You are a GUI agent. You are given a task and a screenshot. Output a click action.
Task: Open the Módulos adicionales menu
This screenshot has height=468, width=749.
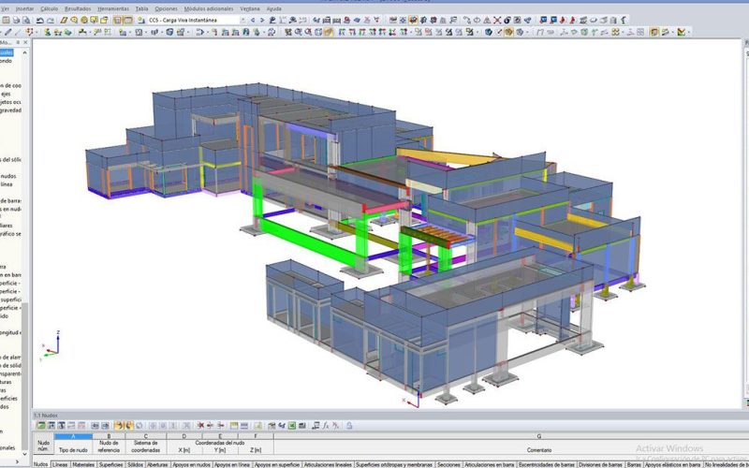coord(209,8)
